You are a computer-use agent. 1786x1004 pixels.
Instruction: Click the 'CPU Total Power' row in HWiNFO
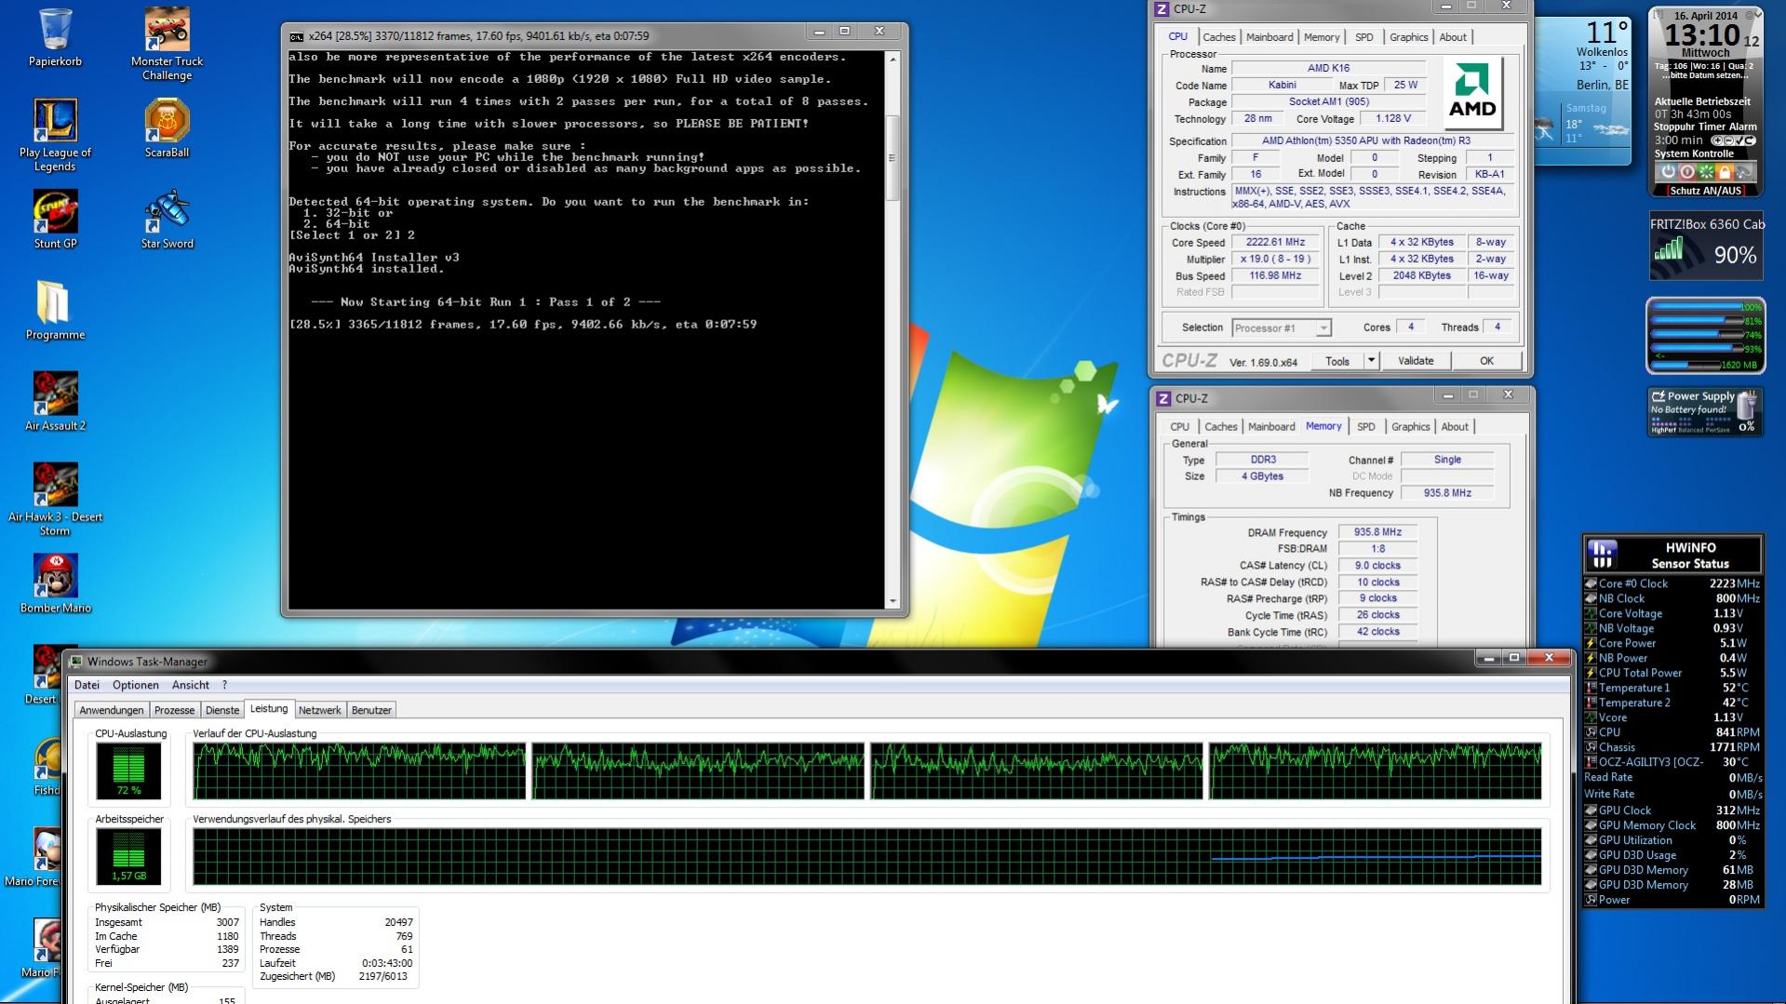1672,673
